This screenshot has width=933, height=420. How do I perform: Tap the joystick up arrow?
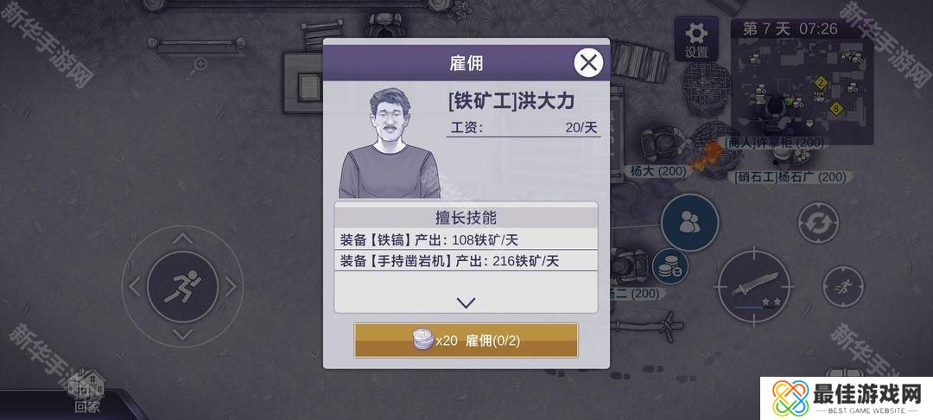pos(182,239)
